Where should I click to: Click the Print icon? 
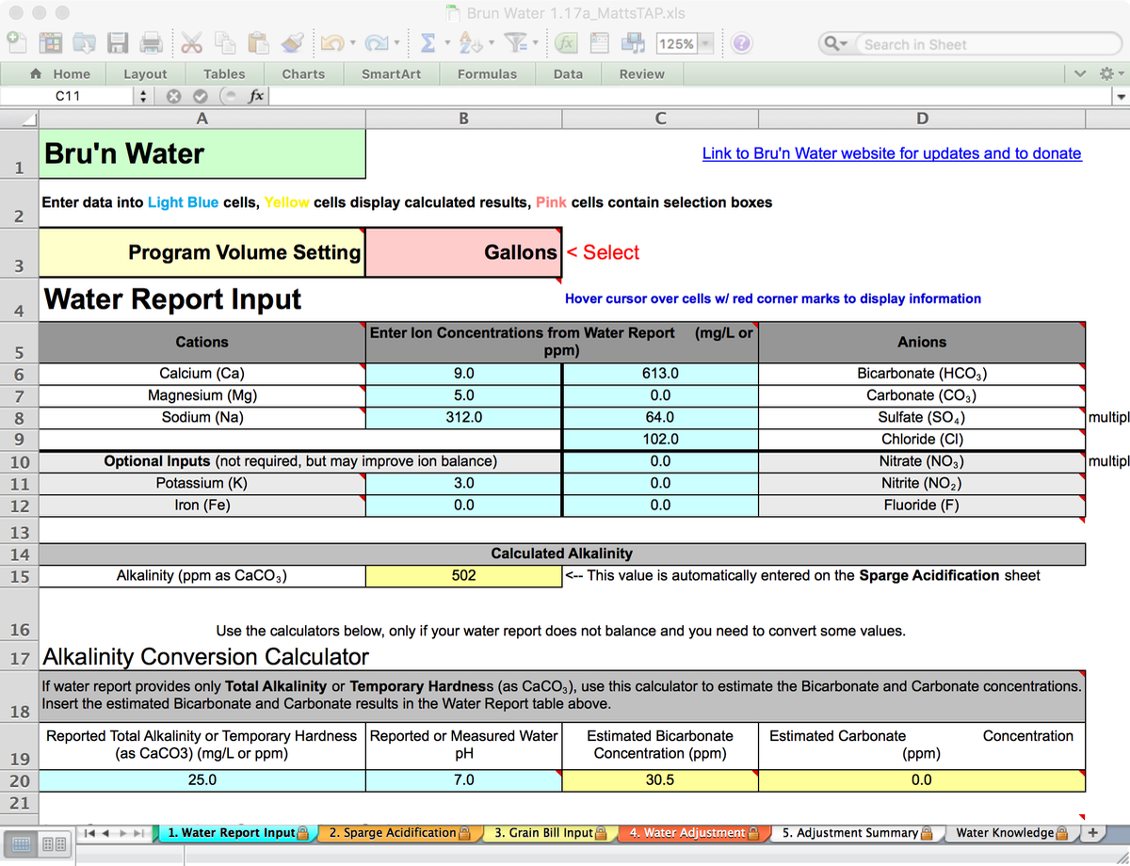coord(149,42)
